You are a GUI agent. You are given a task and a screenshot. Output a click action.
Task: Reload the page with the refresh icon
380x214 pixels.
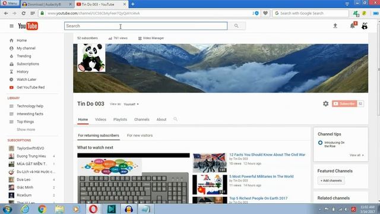coord(24,13)
